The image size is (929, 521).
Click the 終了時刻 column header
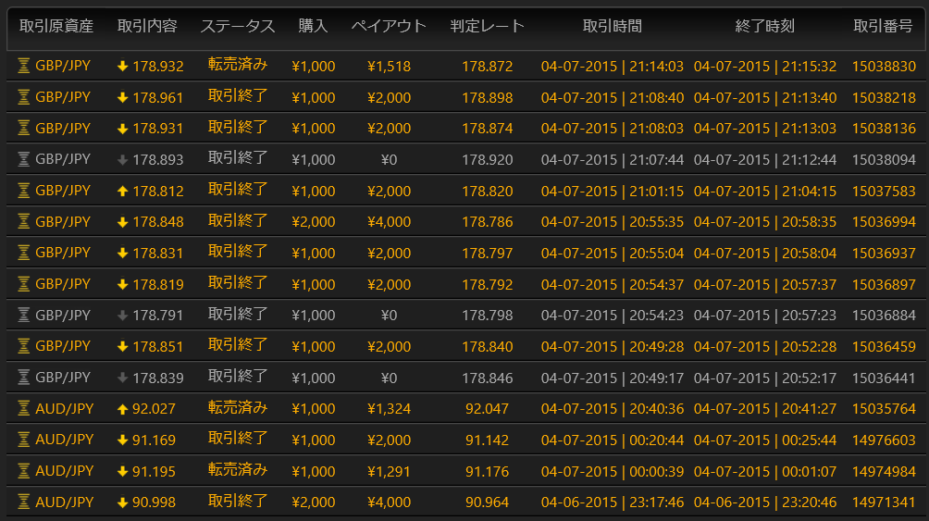click(764, 26)
